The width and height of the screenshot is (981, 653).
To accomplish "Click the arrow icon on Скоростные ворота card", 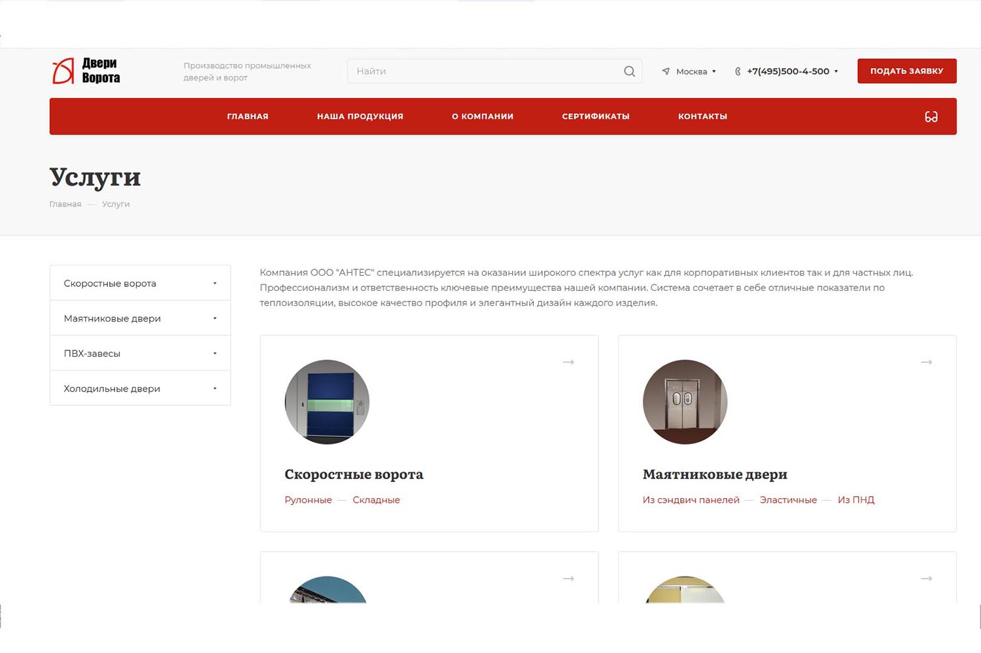I will [568, 362].
